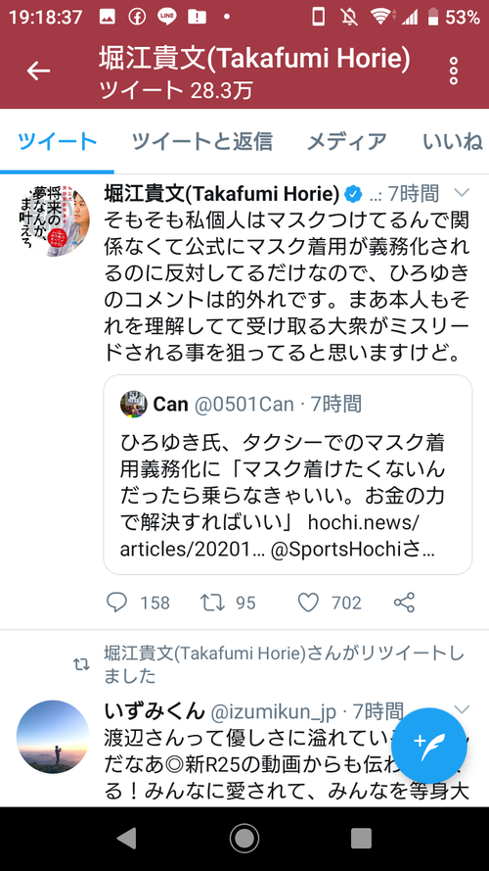Open the three-dot overflow menu
The image size is (489, 871).
454,71
